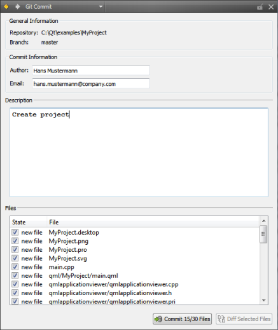Click the Email input field
This screenshot has height=330, width=278.
(91, 83)
